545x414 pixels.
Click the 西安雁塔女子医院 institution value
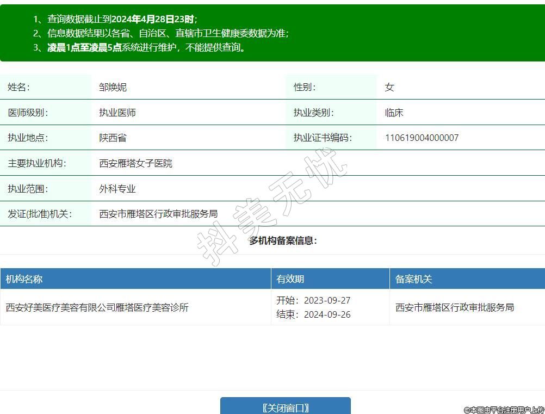[135, 163]
